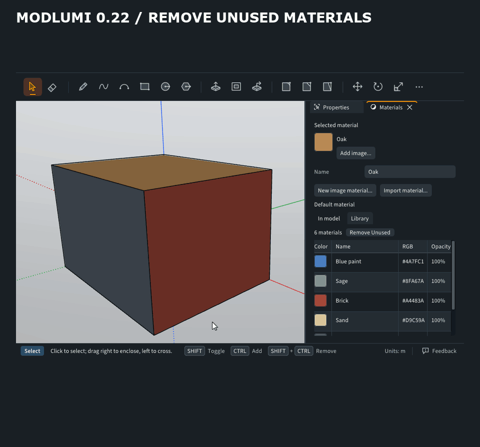This screenshot has width=480, height=447.
Task: Select the Sand material name
Action: [x=342, y=320]
